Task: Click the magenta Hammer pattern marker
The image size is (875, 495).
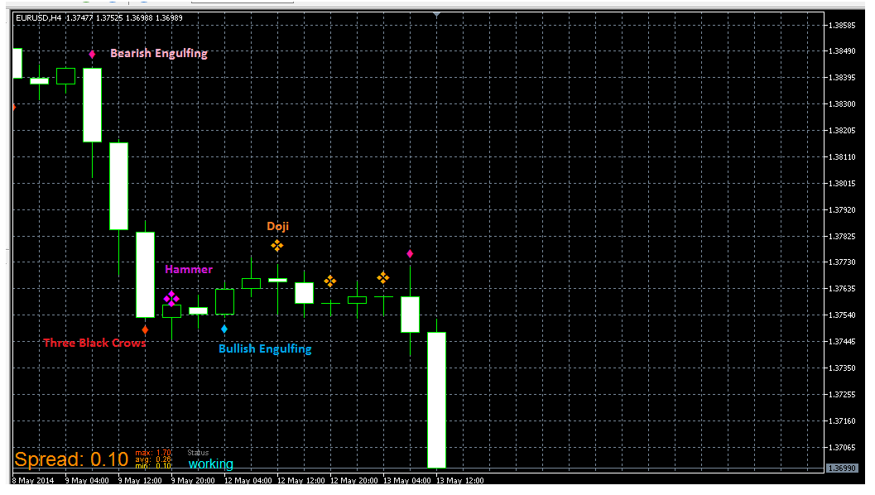Action: (x=171, y=299)
